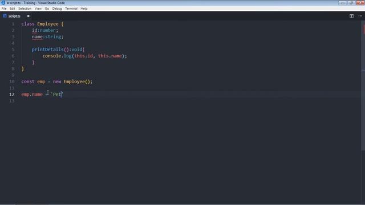365x205 pixels.
Task: Open the View menu
Action: [x=38, y=9]
